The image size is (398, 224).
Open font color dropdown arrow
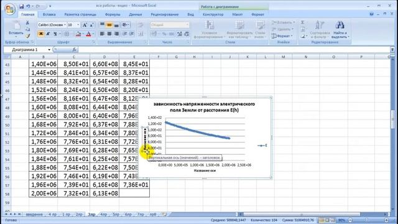pos(93,34)
